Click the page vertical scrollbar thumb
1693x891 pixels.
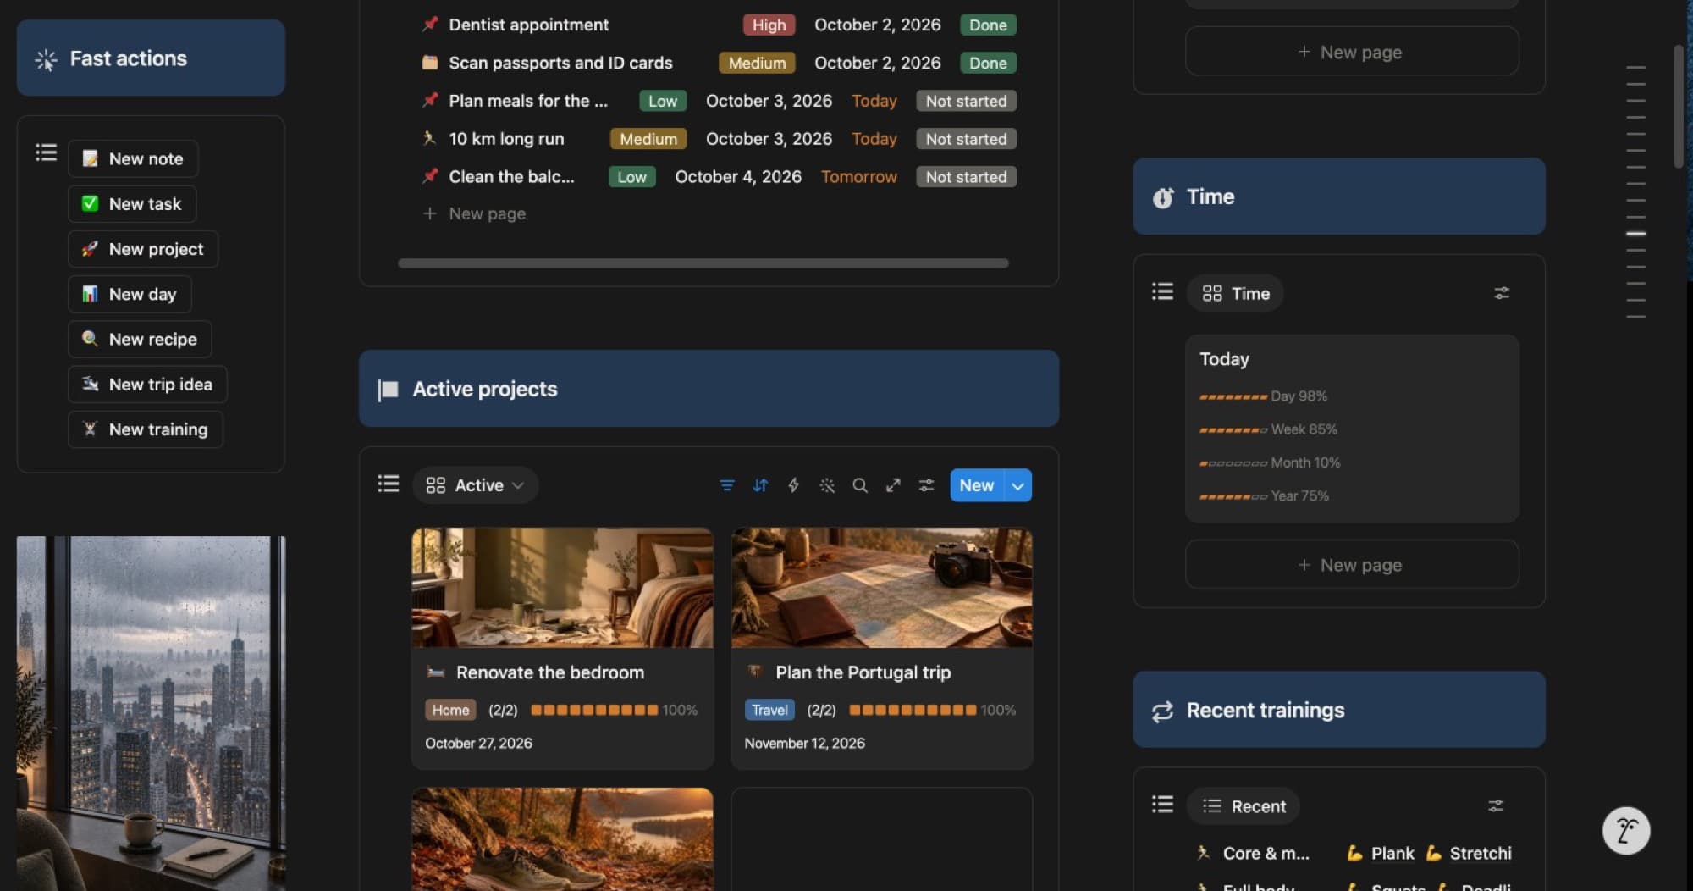[x=1679, y=106]
